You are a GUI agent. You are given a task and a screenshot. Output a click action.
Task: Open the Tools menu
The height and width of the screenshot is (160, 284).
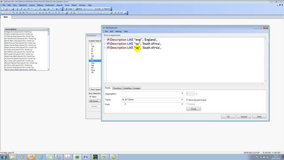(67, 5)
